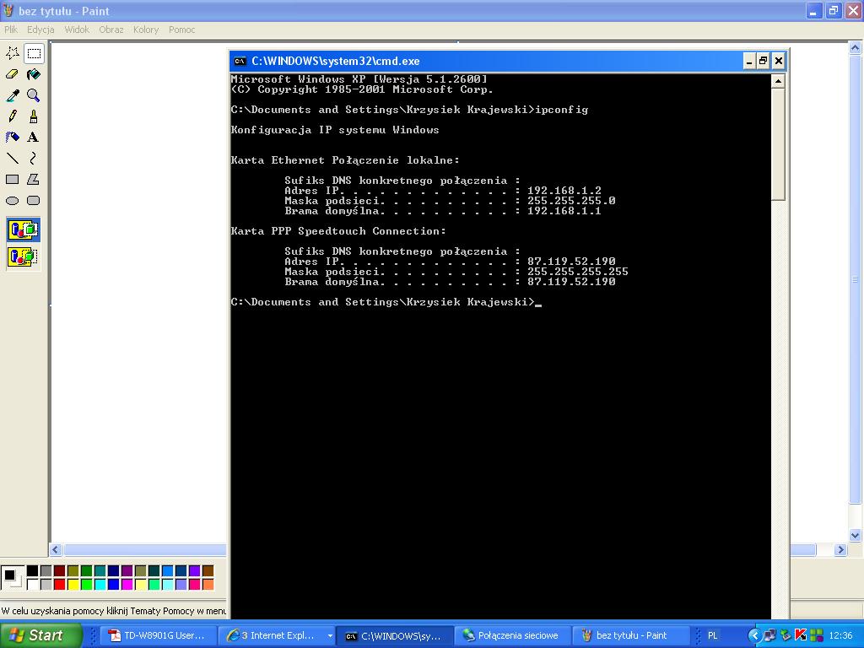
Task: Switch to cmd.exe taskbar button
Action: [x=395, y=636]
